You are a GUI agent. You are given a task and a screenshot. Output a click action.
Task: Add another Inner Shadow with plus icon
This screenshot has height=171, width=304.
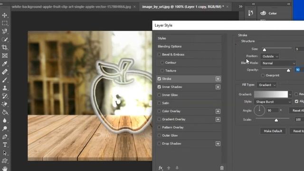(x=218, y=87)
